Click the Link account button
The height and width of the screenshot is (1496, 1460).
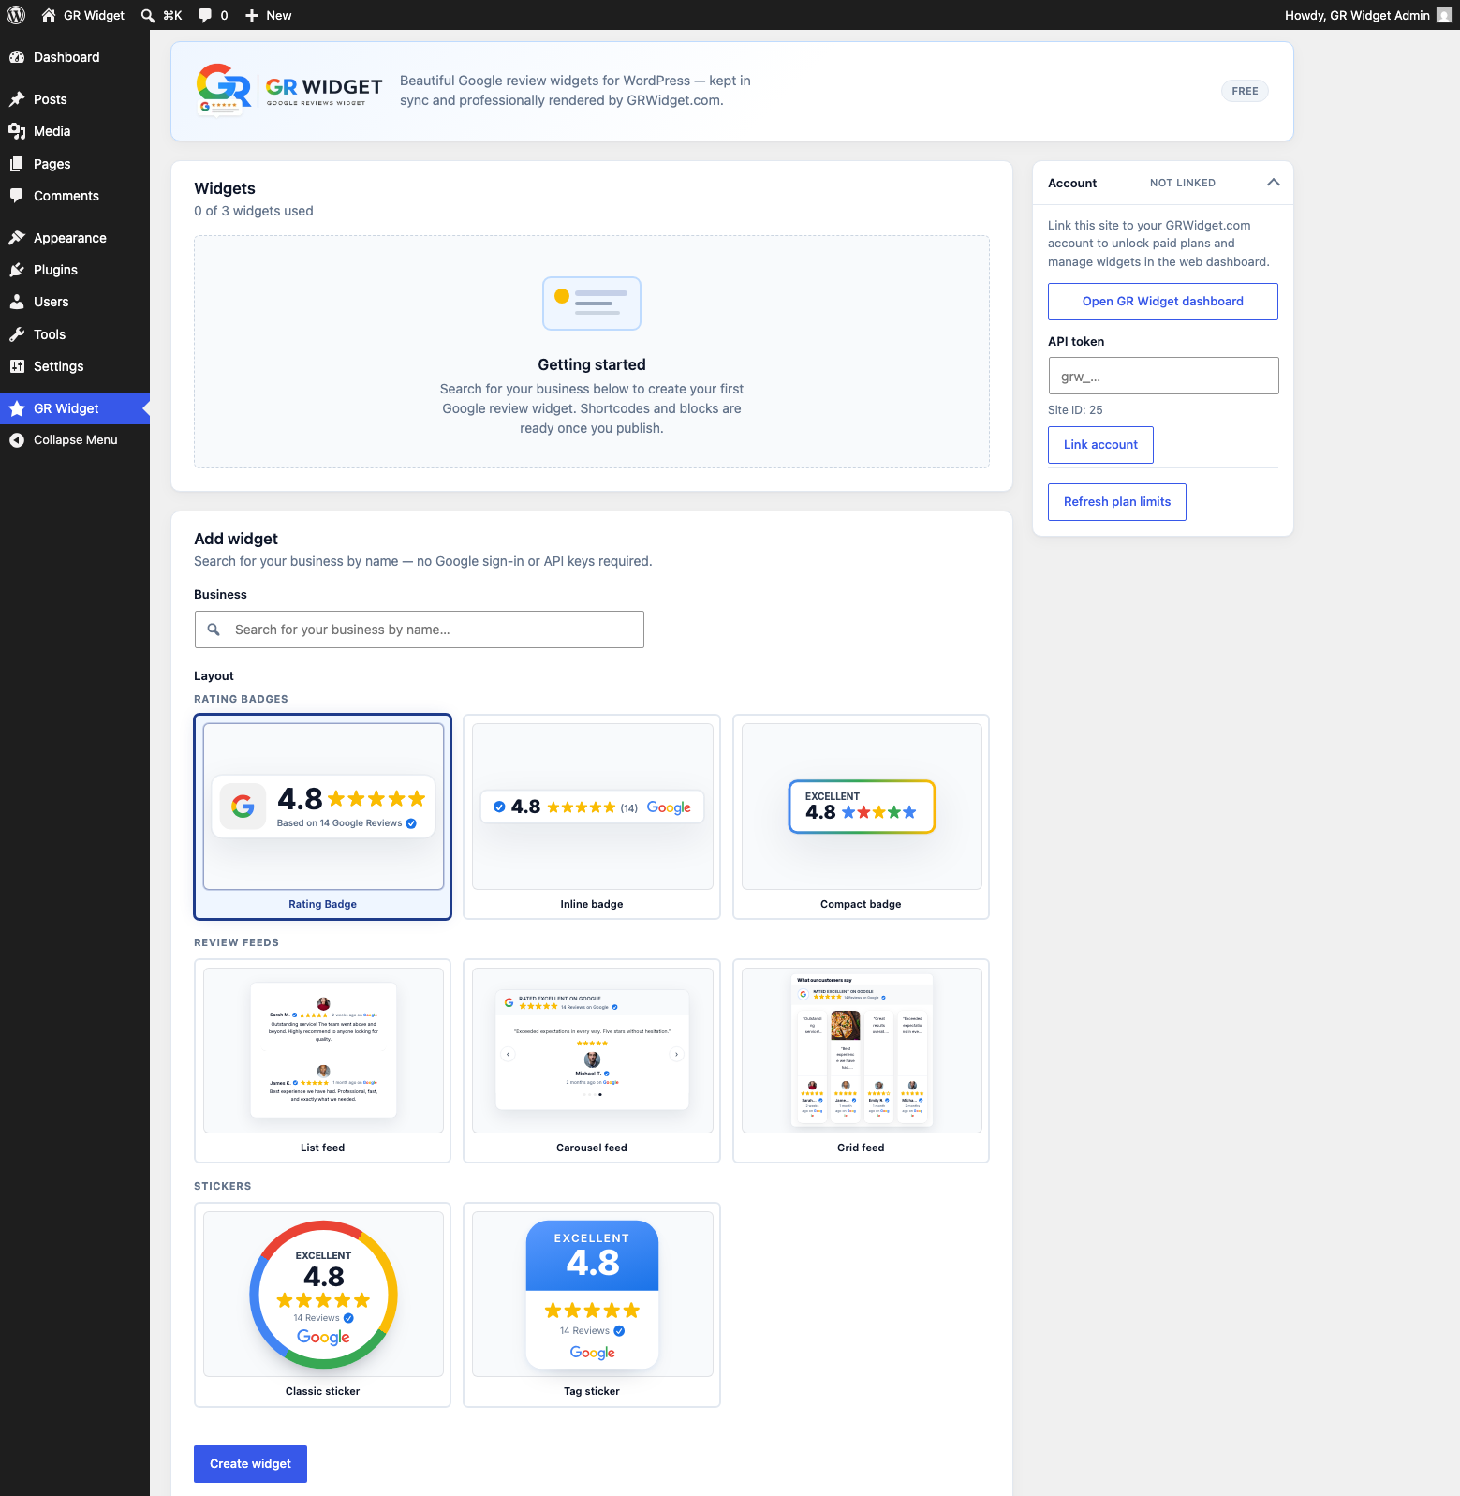point(1100,445)
